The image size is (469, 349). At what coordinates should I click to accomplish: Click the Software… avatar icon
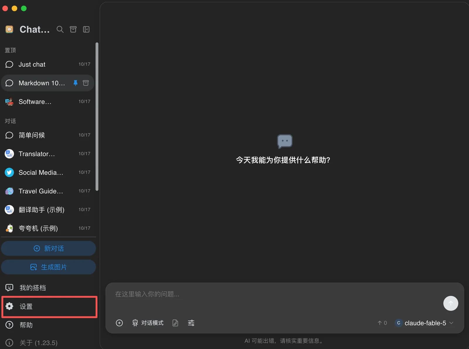(9, 102)
